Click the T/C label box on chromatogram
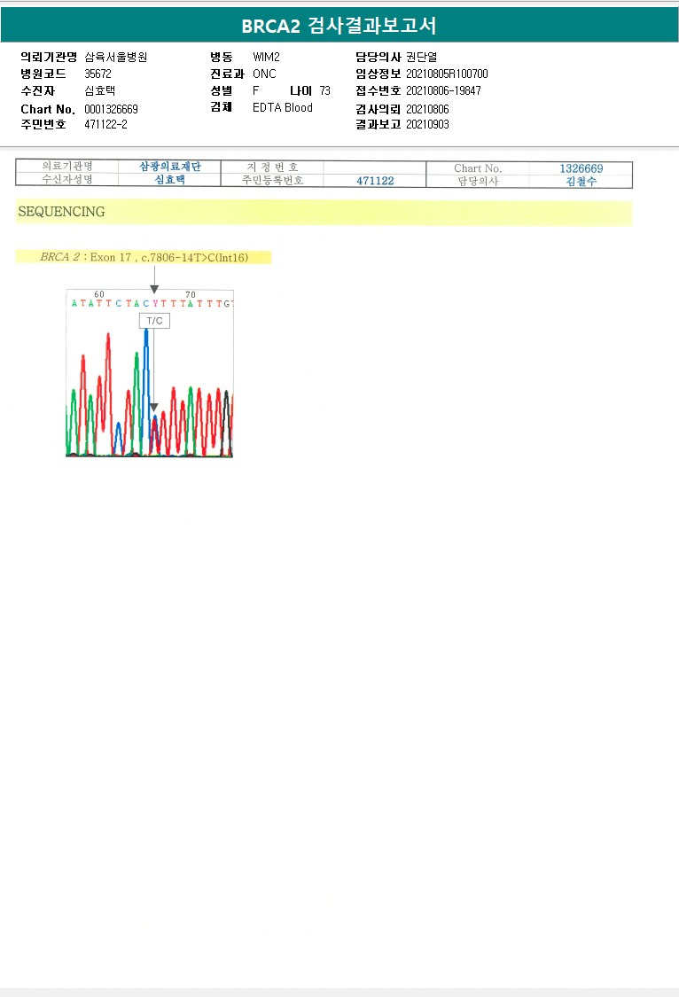This screenshot has width=679, height=997. tap(154, 321)
